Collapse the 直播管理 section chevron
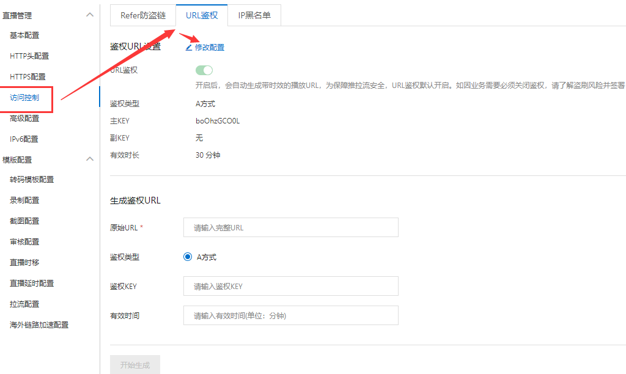Image resolution: width=626 pixels, height=374 pixels. pos(90,15)
